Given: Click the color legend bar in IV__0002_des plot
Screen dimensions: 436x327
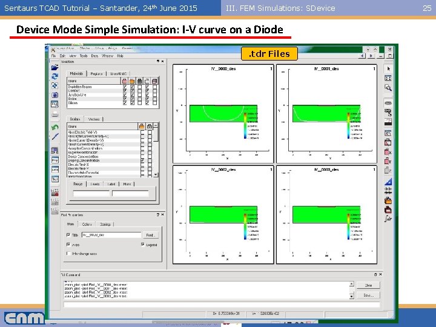Looking at the screenshot, I should point(245,227).
